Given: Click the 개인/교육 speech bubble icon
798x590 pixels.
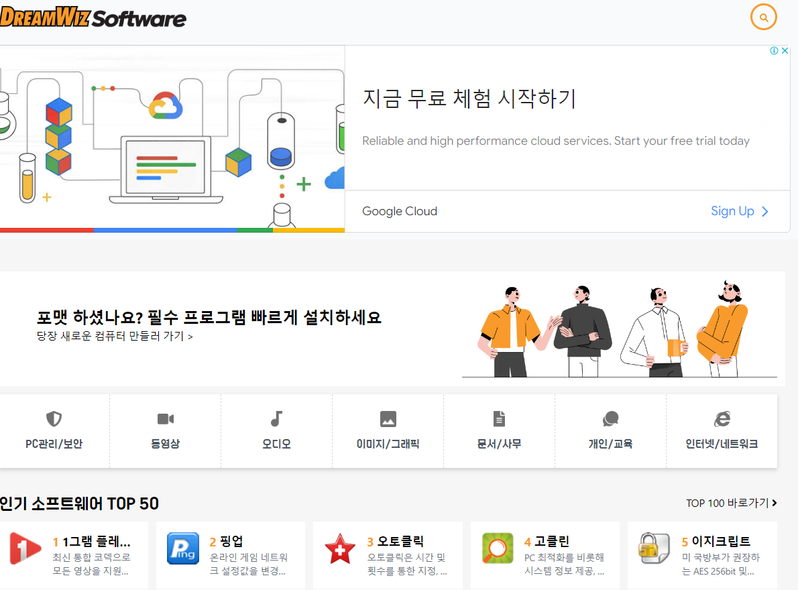Looking at the screenshot, I should (610, 418).
